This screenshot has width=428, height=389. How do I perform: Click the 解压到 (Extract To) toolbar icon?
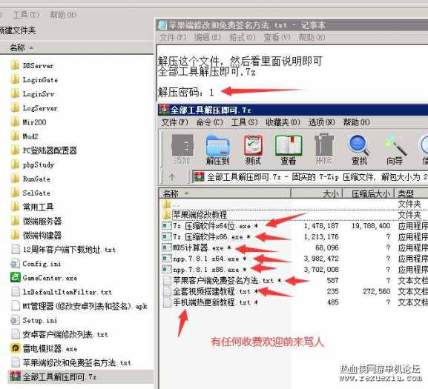pyautogui.click(x=217, y=150)
